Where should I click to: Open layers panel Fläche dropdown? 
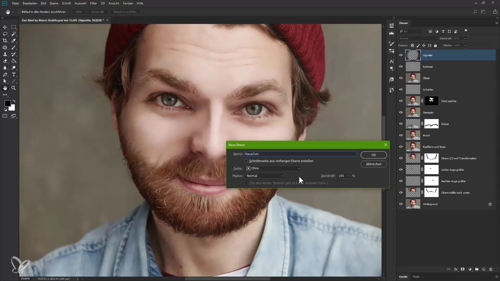pos(465,46)
